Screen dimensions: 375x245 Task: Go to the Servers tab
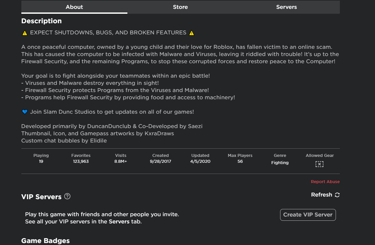(x=286, y=7)
